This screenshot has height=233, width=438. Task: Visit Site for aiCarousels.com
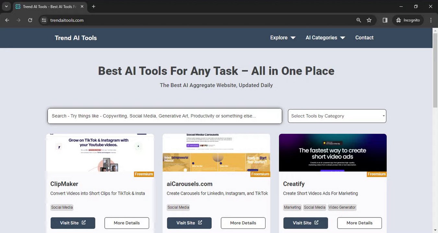[189, 223]
